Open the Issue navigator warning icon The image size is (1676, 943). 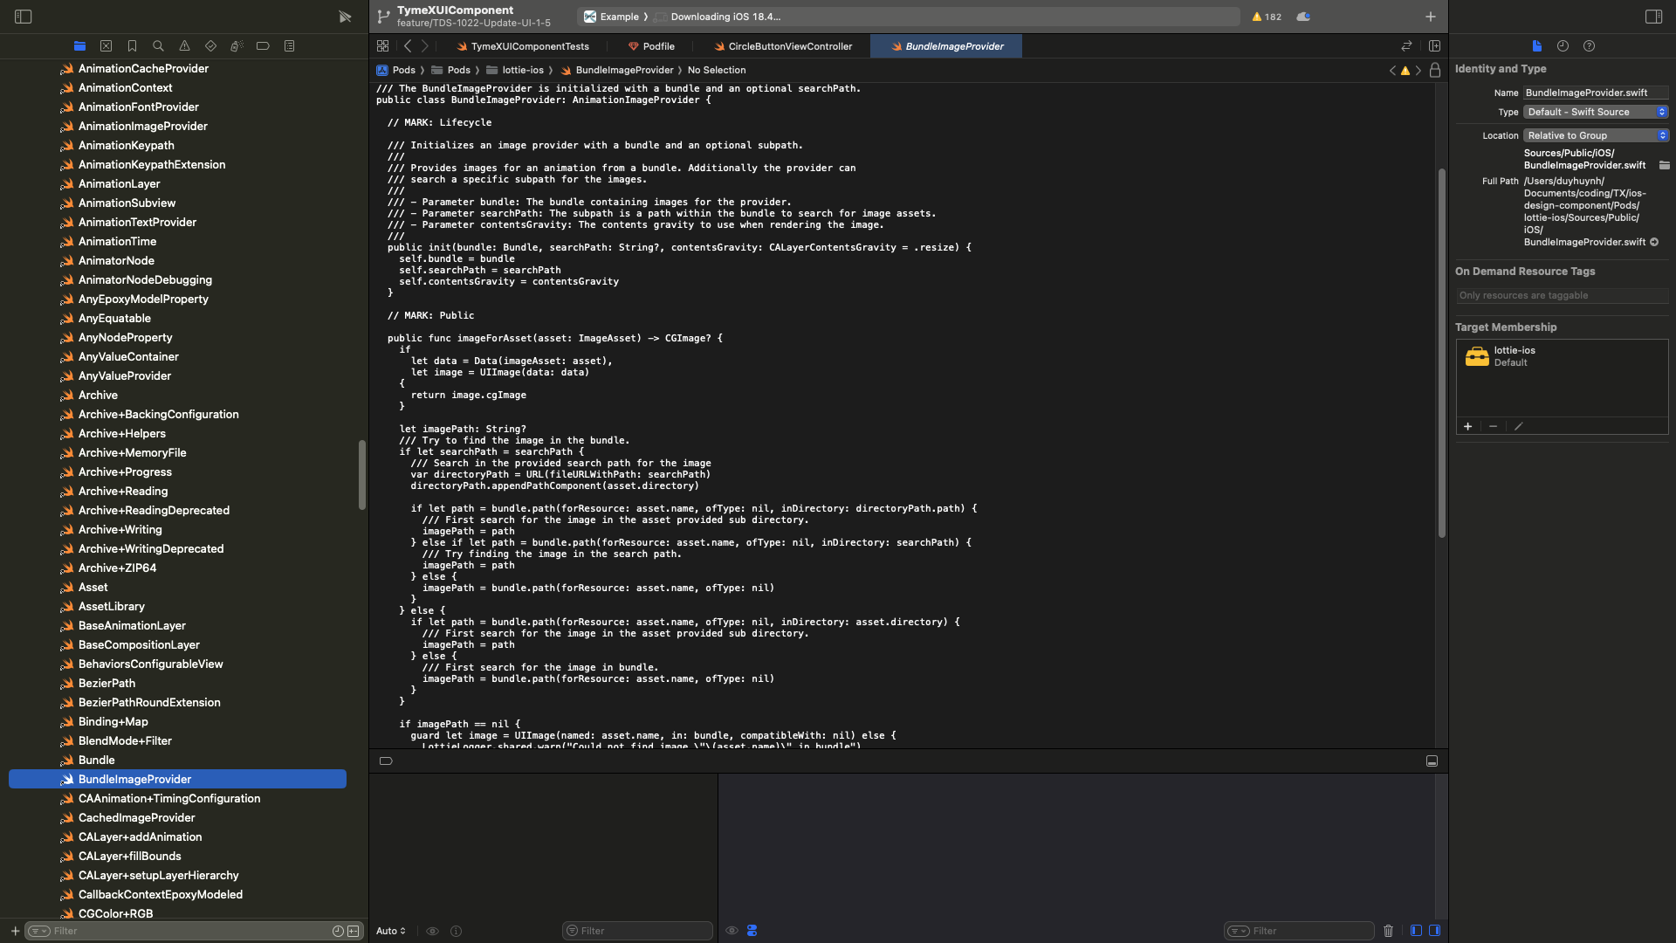click(184, 46)
